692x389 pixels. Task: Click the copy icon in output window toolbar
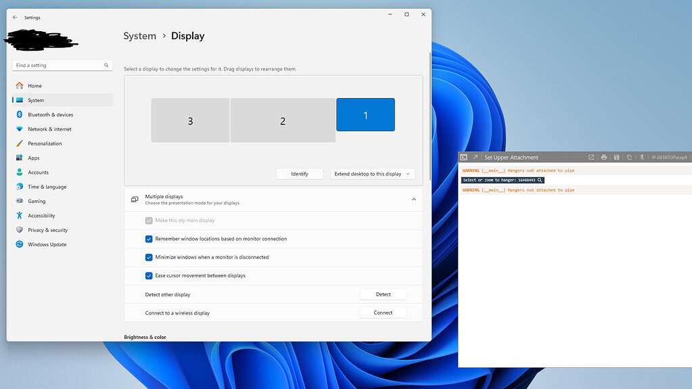[x=629, y=157]
